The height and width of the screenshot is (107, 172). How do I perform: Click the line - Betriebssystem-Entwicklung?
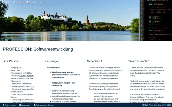(x=22, y=86)
